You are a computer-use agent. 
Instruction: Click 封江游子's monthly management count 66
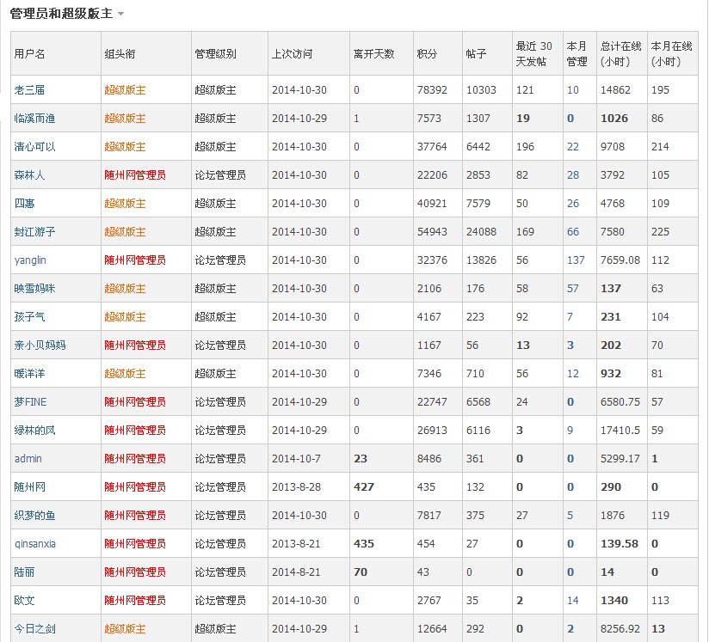(x=573, y=232)
